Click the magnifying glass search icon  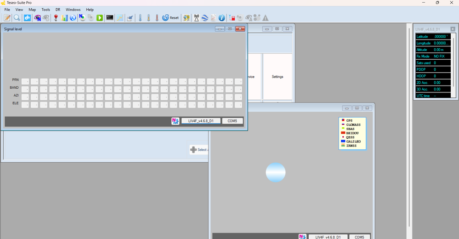coord(17,18)
